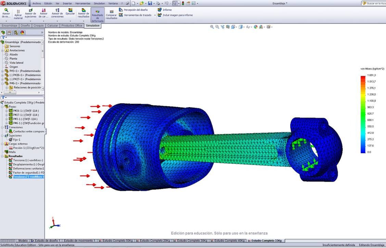Click Aplicar material tool in ribbon
Image resolution: width=386 pixels, height=248 pixels.
pos(18,14)
